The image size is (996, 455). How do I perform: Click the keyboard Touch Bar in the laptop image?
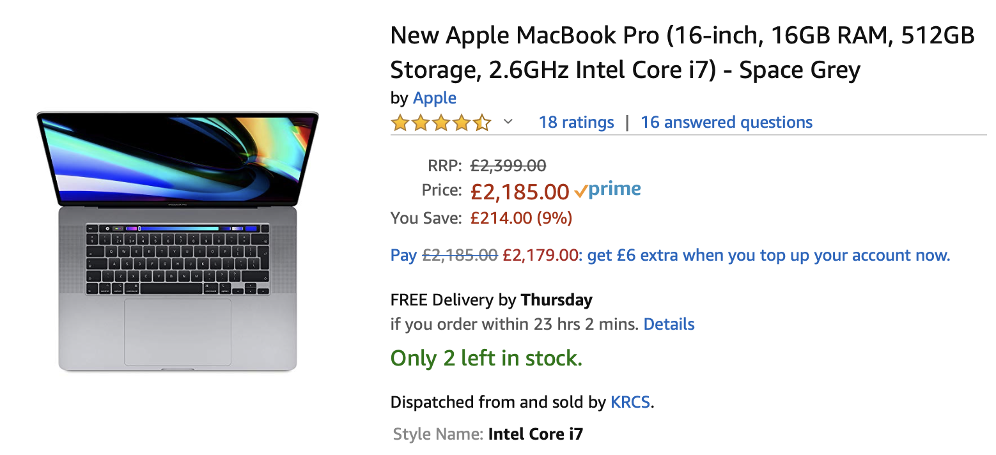coord(178,228)
